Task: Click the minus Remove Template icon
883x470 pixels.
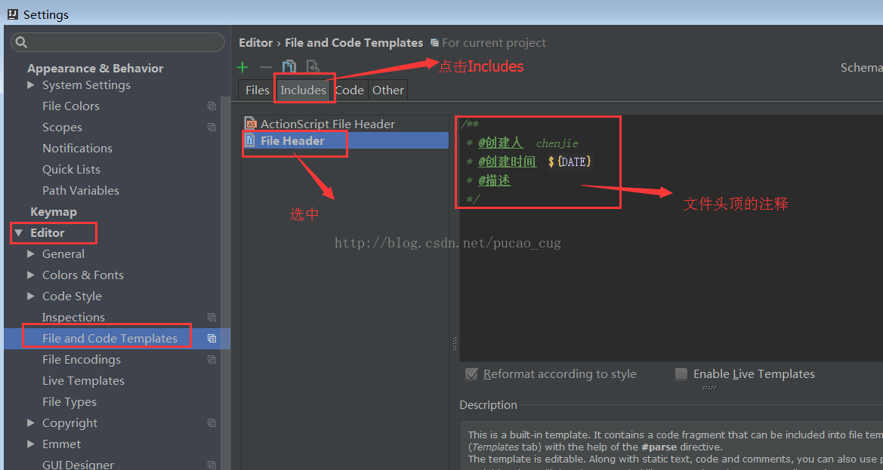Action: coord(265,67)
